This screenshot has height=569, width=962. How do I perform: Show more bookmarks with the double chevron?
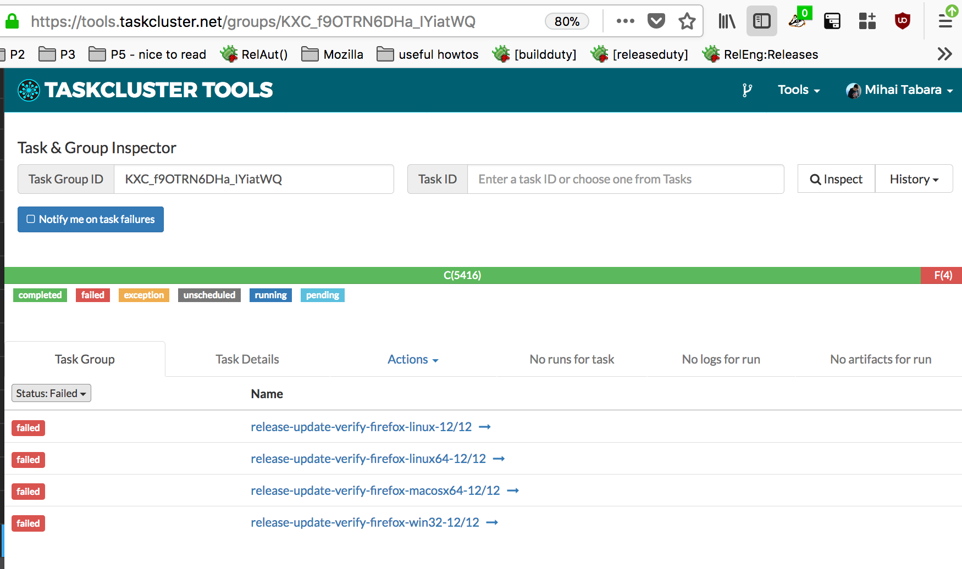click(x=944, y=54)
